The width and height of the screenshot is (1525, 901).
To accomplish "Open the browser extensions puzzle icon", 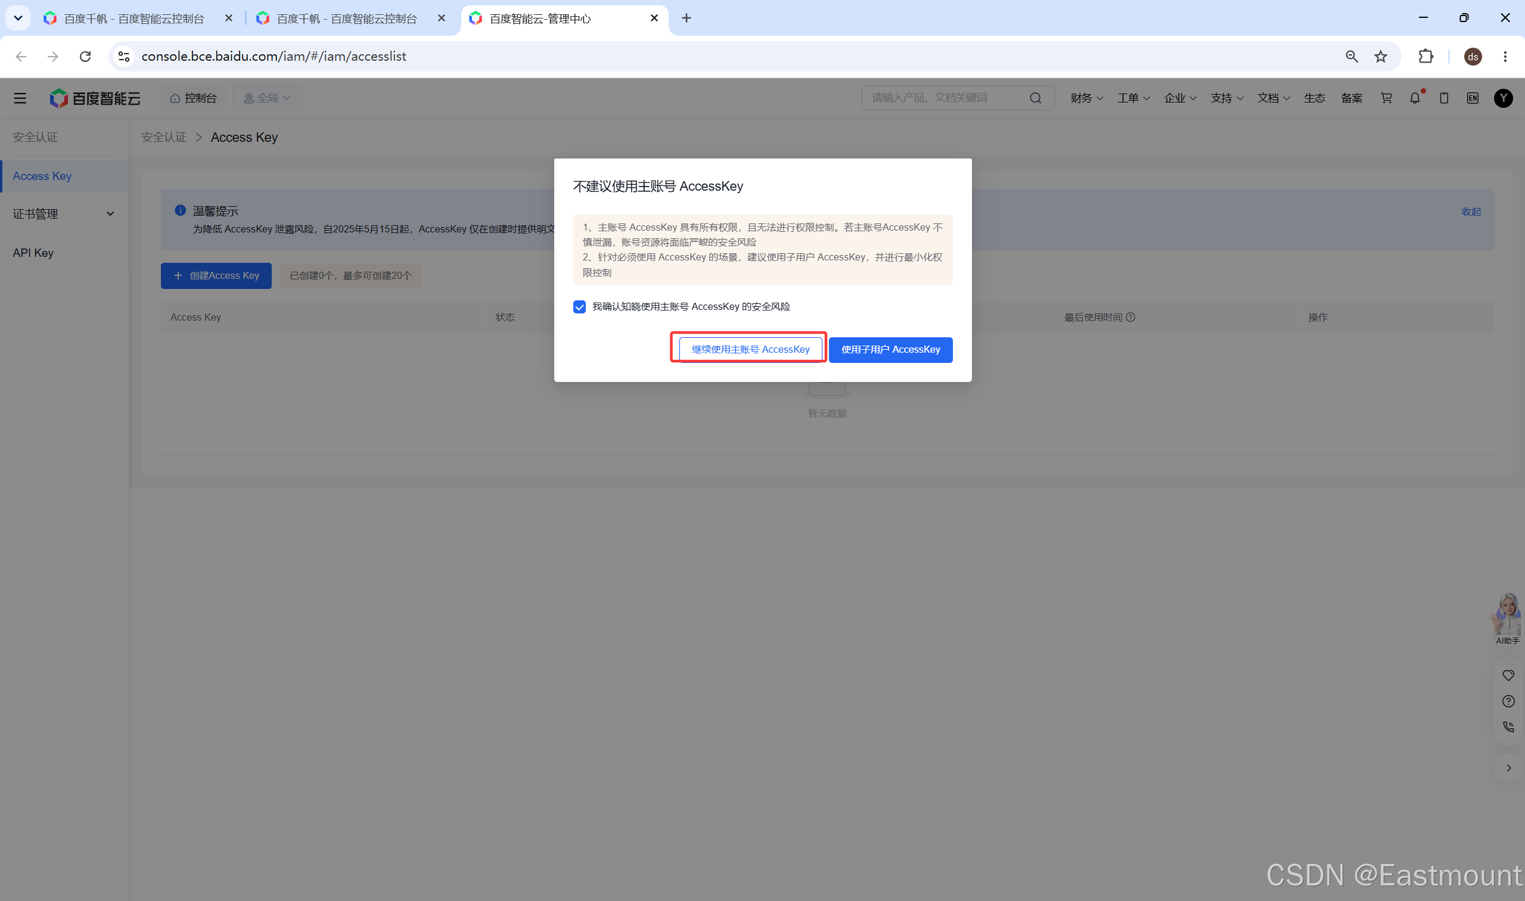I will [1425, 56].
